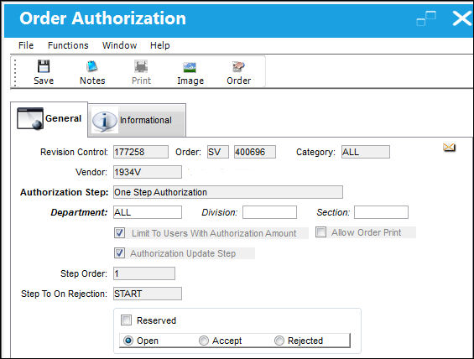Toggle Limit To Users With Authorization Amount

point(120,233)
